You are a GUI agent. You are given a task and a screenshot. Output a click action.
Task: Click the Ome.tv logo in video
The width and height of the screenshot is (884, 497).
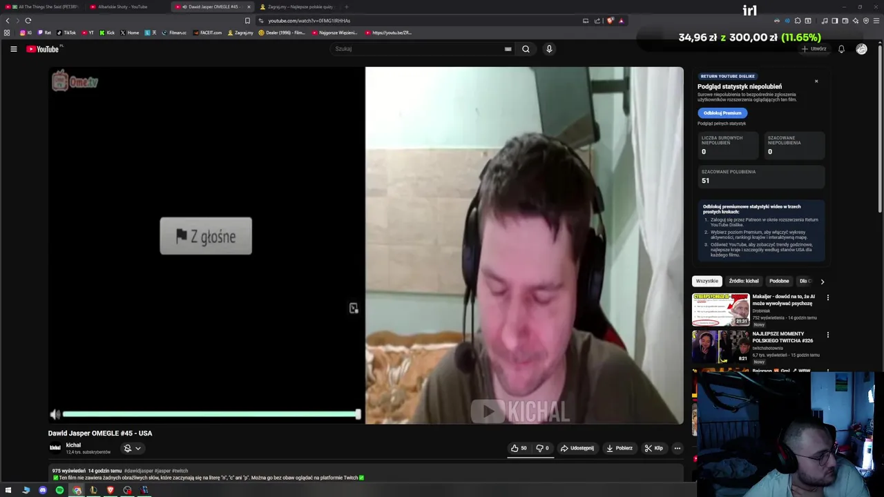[x=75, y=81]
